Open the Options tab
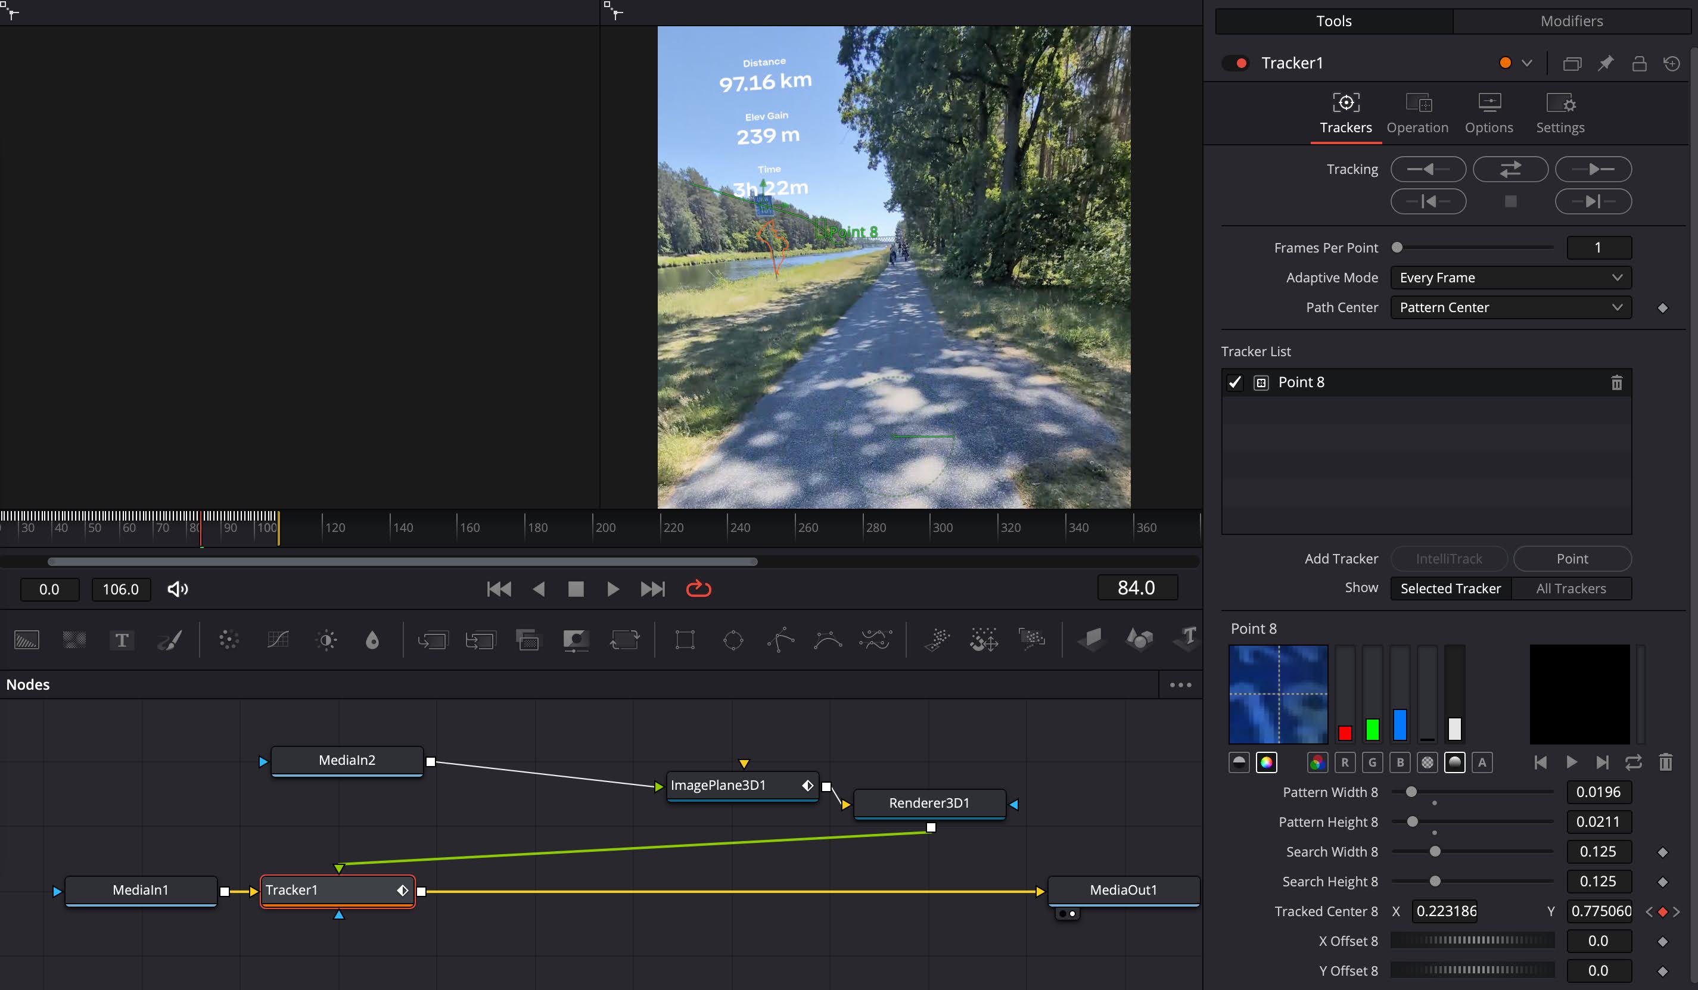 point(1488,114)
